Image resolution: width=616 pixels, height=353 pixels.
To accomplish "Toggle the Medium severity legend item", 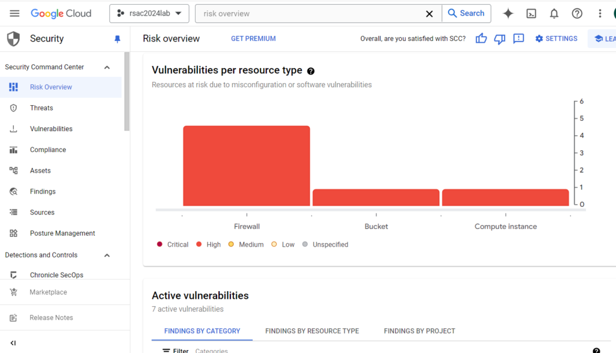I will 246,244.
